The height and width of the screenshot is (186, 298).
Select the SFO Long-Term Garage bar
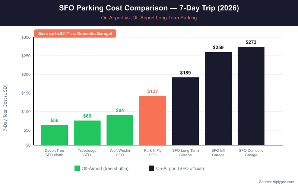[186, 111]
